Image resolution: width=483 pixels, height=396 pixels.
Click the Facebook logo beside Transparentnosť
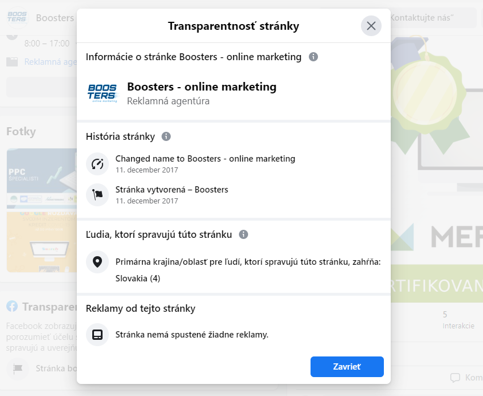click(x=12, y=307)
